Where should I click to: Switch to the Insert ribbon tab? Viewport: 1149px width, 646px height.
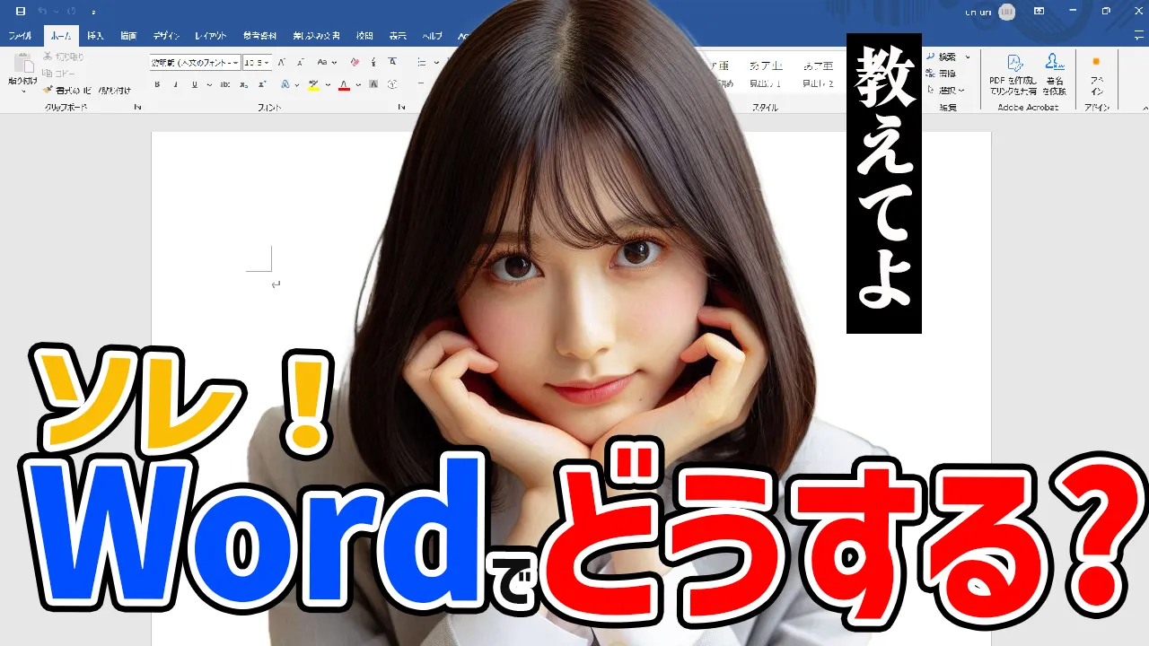click(95, 36)
